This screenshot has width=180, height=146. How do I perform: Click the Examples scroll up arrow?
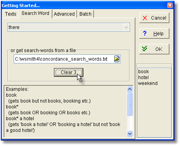tap(130, 89)
